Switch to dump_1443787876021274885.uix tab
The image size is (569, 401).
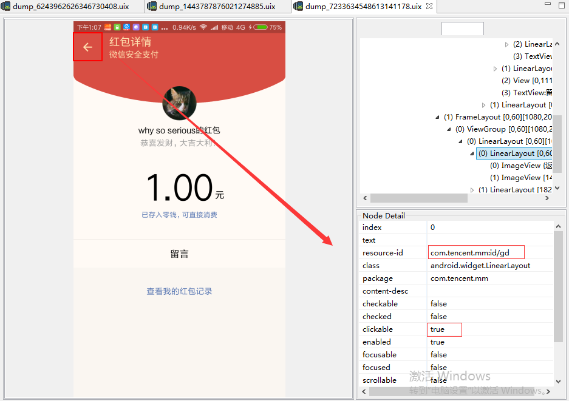217,6
